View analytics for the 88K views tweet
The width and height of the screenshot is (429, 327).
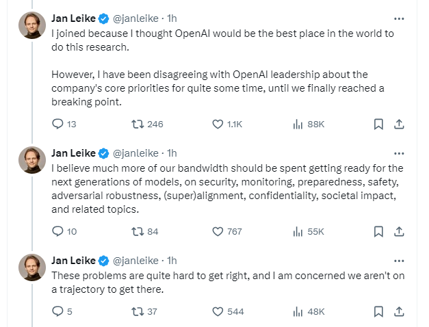(x=298, y=124)
